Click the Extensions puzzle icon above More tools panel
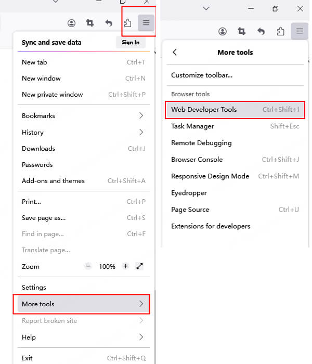 click(280, 31)
